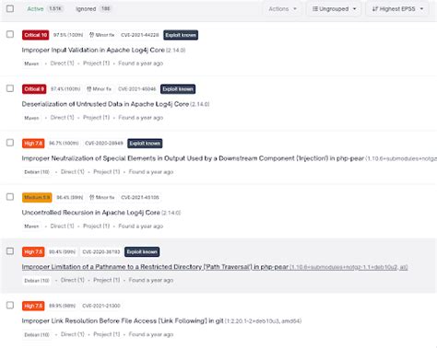Screen dimensions: 437x348
Task: Click Exploit known badge beside CVE-2021-44228
Action: [181, 35]
